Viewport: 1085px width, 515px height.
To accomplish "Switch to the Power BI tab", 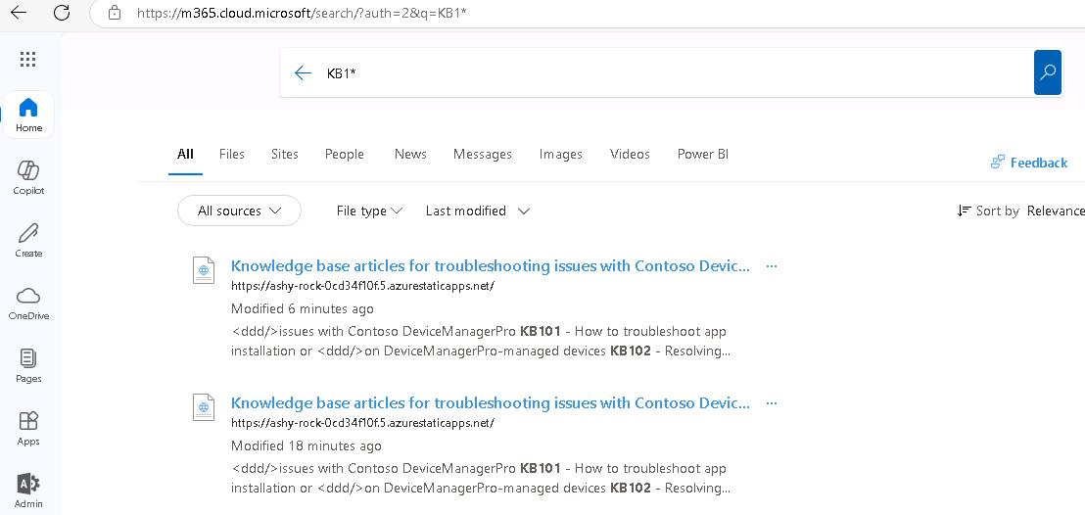I will 702,155.
